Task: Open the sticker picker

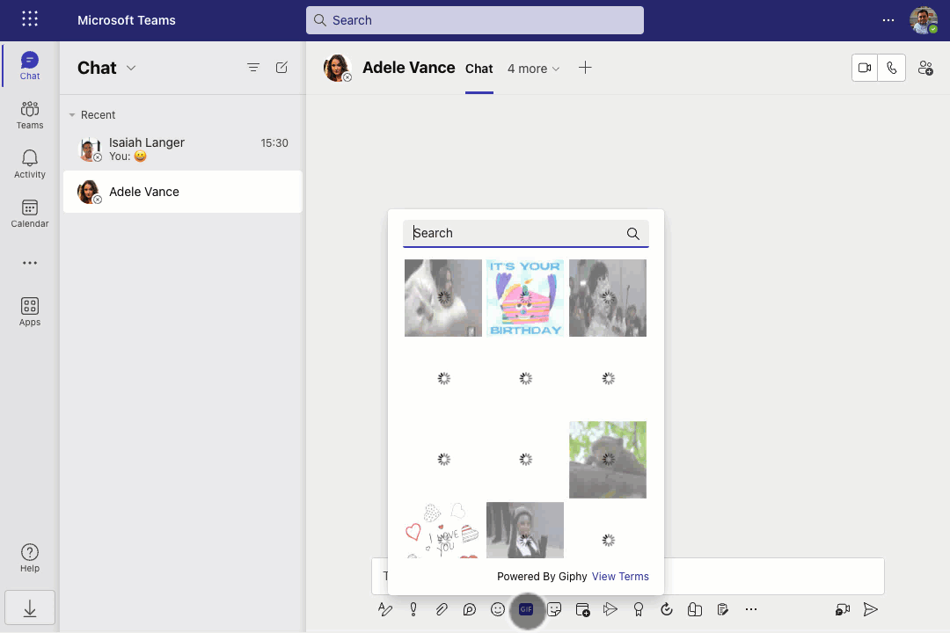Action: coord(554,609)
